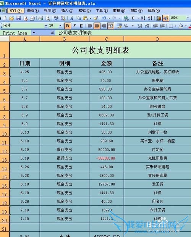Open the 插入 menu

pyautogui.click(x=67, y=11)
